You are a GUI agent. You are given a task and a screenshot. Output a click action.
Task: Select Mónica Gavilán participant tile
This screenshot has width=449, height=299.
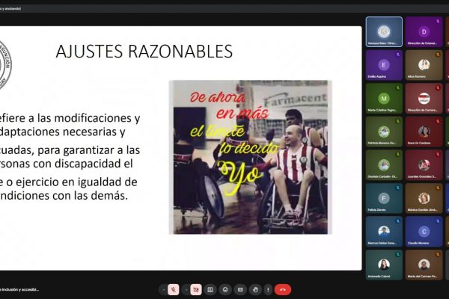click(x=424, y=198)
